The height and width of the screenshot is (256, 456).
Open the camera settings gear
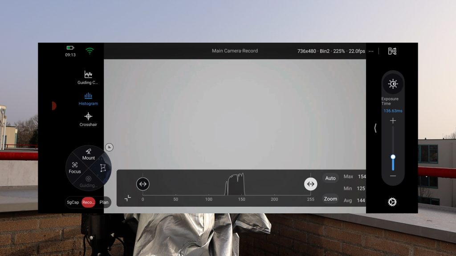(x=392, y=202)
